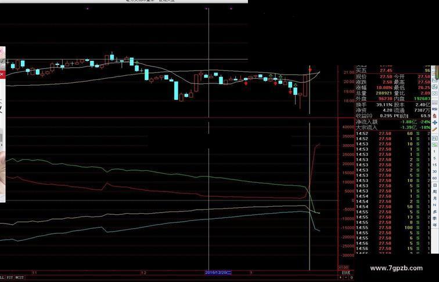Click the 总量 288921 value
Viewport: 439px width, 282px height.
click(x=384, y=93)
